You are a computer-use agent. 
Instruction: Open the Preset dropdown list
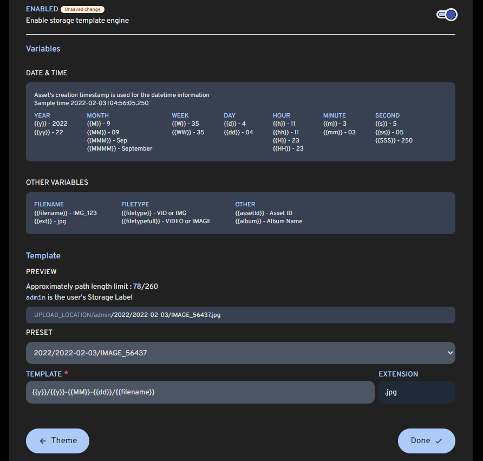240,353
